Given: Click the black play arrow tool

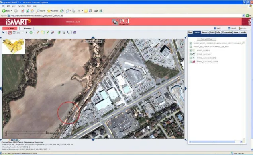Looking at the screenshot, I should click(x=27, y=33).
